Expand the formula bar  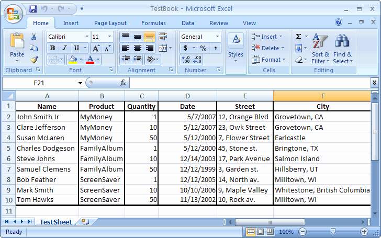tap(374, 83)
